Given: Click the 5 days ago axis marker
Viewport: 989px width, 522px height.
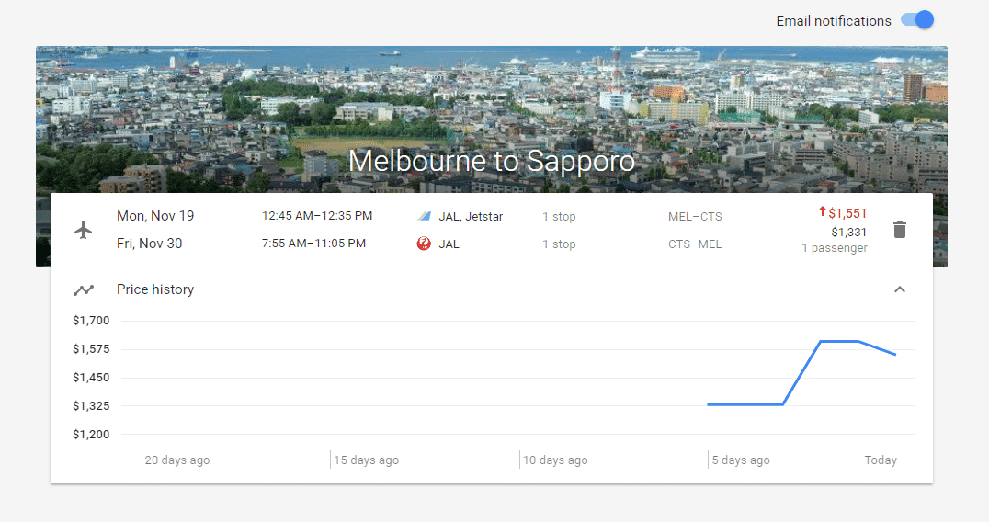Looking at the screenshot, I should coord(741,460).
